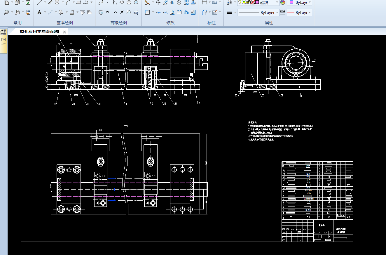Toggle layer freeze sun icon
Viewport: 386px width, 255px height.
[x=244, y=3]
